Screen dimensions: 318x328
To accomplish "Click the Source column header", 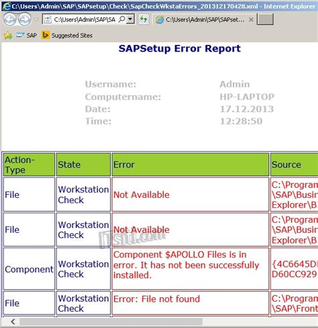I will 295,165.
